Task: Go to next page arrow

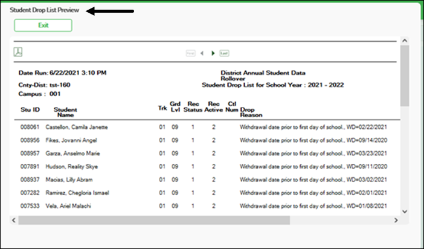Action: tap(213, 53)
